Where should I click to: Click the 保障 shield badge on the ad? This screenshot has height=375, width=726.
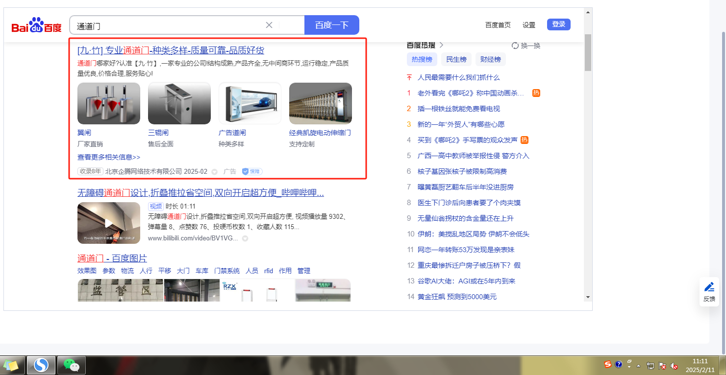click(x=252, y=172)
